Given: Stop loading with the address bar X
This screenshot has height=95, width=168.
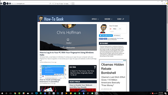Looking at the screenshot, I should click(x=53, y=4).
